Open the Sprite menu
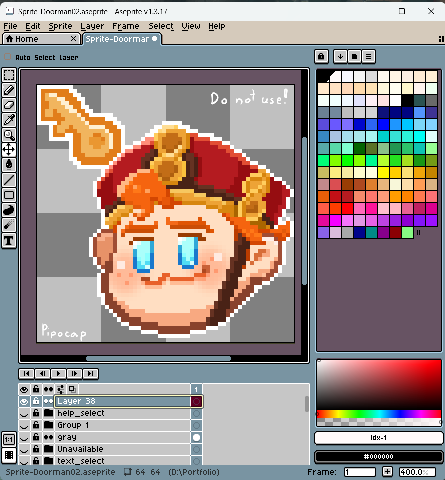The image size is (445, 480). 61,26
